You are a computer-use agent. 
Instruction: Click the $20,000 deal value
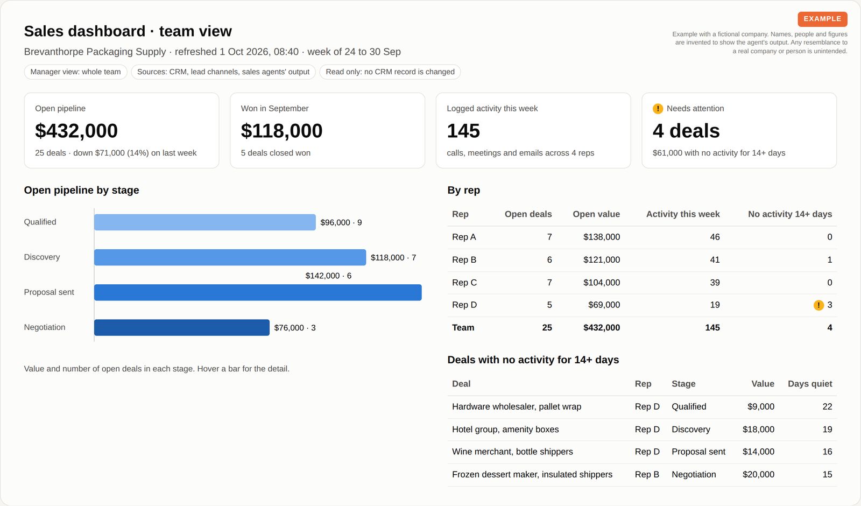point(758,474)
